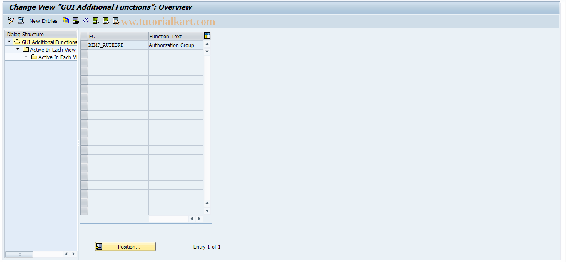Select row marker for REMP_AUTHGRP
The image size is (566, 262).
[84, 45]
